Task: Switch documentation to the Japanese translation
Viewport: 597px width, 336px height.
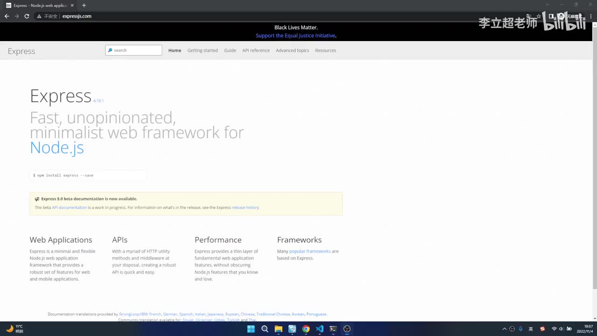Action: pos(215,314)
